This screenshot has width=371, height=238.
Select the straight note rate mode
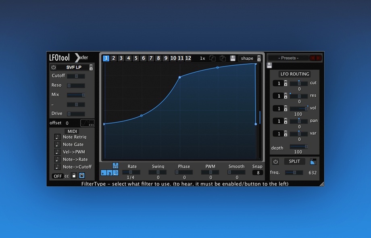tap(115, 173)
